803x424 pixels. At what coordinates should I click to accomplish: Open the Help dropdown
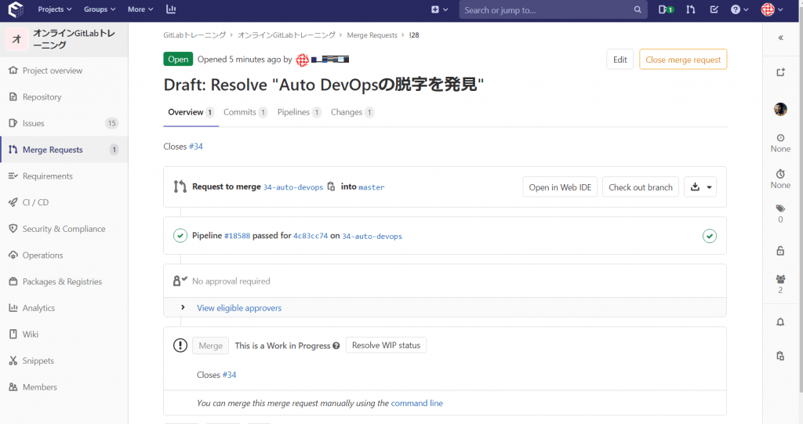(x=739, y=9)
